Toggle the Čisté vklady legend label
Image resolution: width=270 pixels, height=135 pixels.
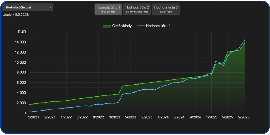pos(122,26)
